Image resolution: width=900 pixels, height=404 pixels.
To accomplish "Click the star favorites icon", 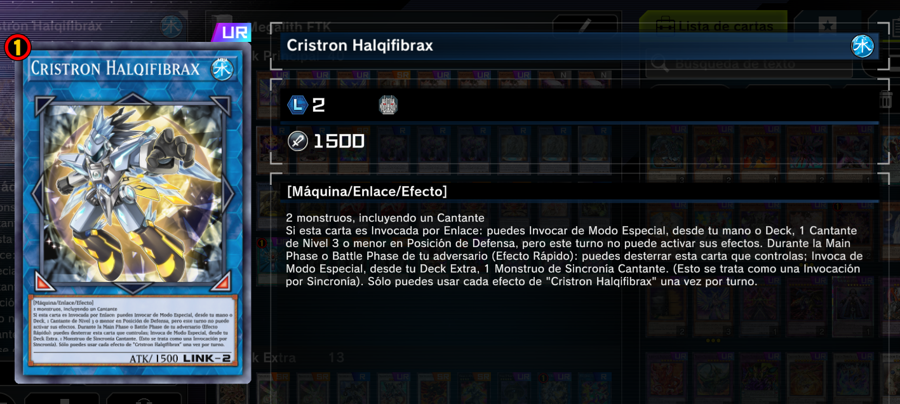I will point(826,26).
